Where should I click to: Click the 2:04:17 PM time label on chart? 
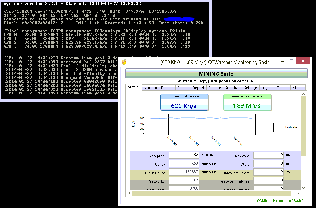(x=237, y=141)
